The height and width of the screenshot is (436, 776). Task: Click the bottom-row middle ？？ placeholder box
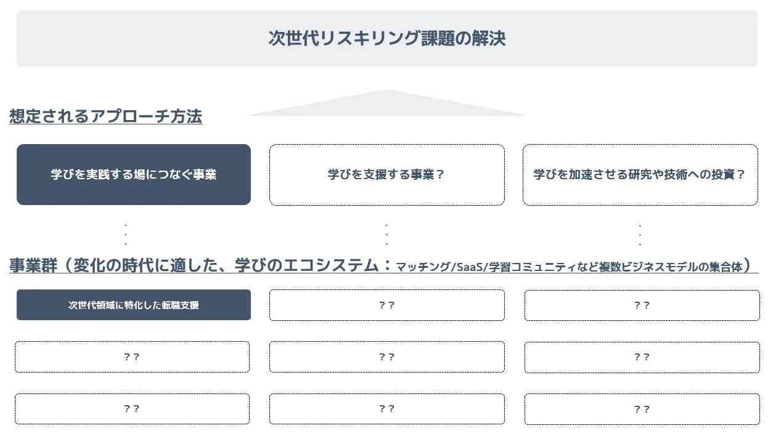[387, 409]
